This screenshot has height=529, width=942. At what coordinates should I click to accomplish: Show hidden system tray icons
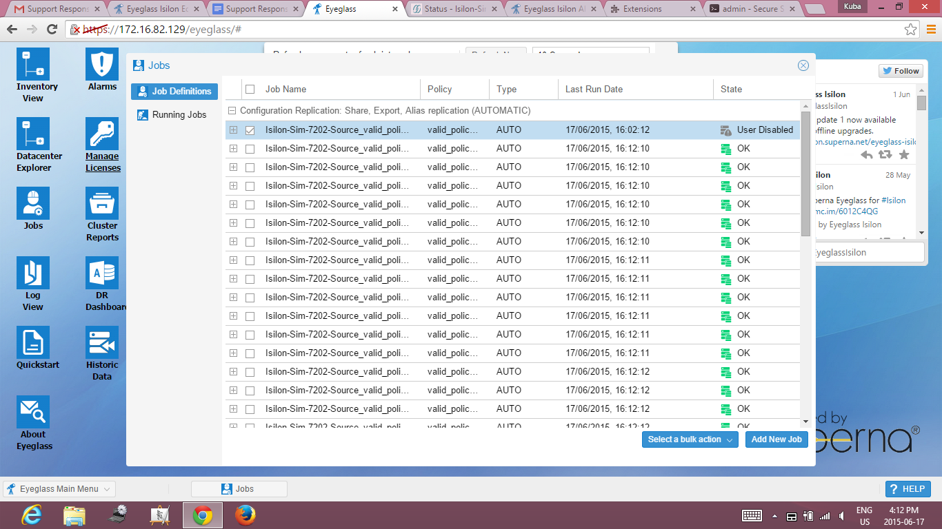[x=774, y=516]
